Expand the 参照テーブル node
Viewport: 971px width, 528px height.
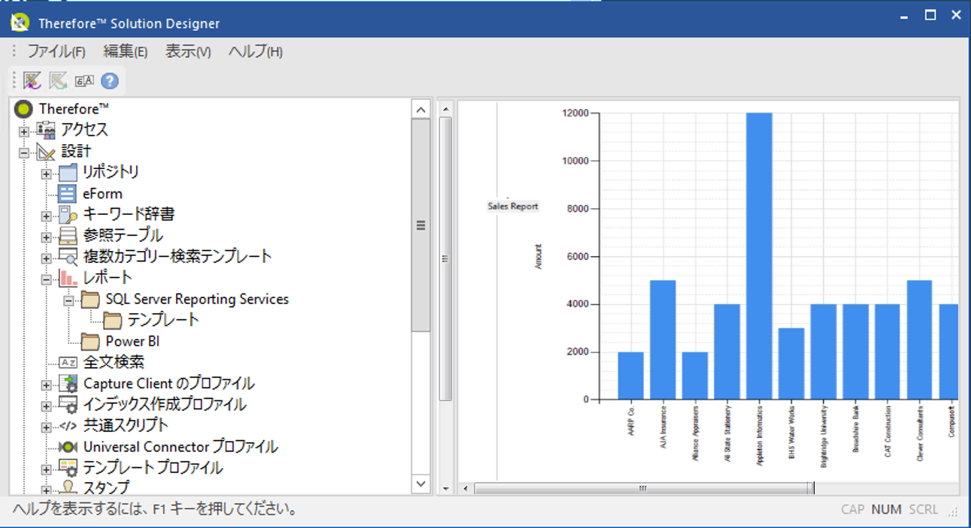[x=46, y=237]
